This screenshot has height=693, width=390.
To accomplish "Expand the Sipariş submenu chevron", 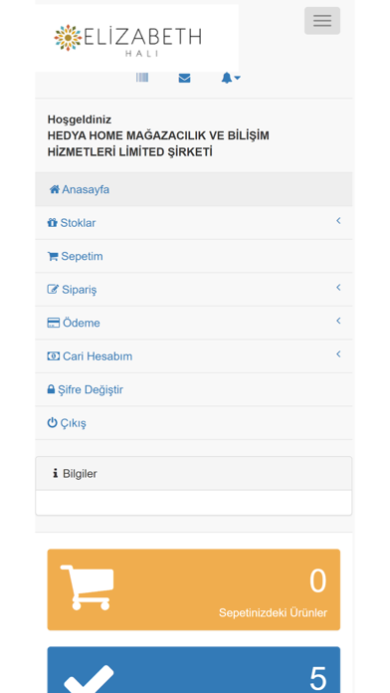I will (x=338, y=288).
